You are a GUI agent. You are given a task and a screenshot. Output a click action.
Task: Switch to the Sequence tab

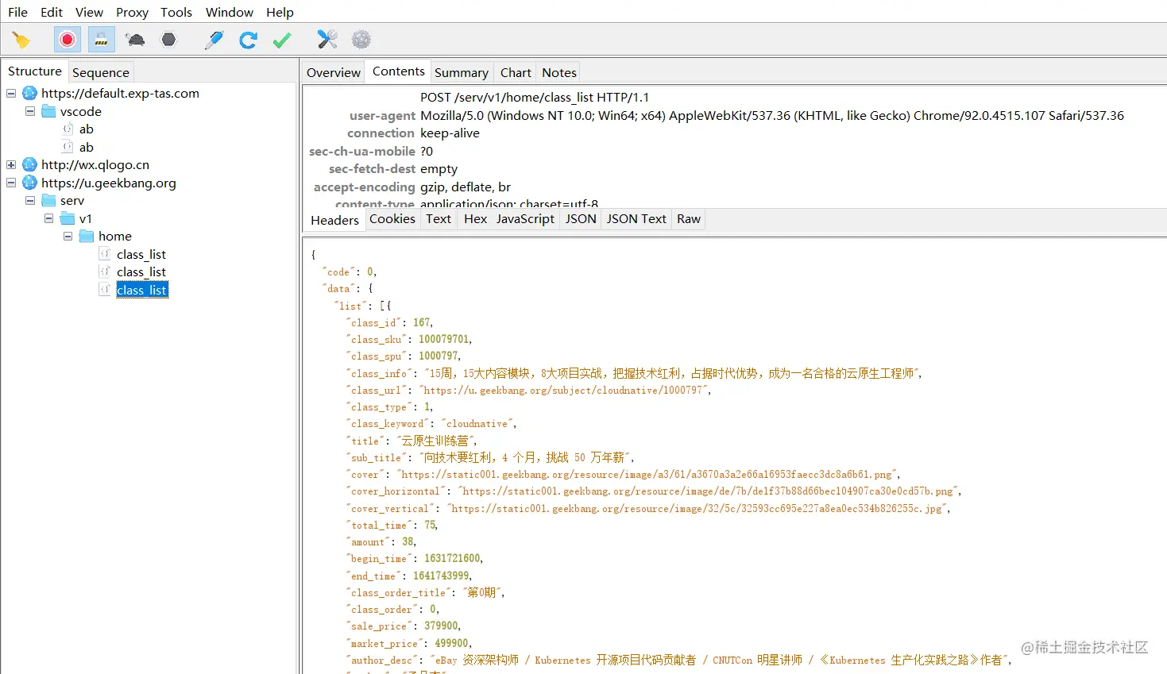[101, 72]
